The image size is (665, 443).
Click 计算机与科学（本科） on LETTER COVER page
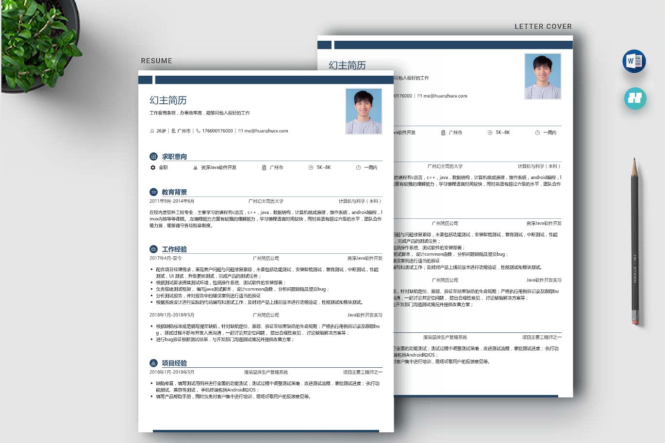[x=539, y=166]
